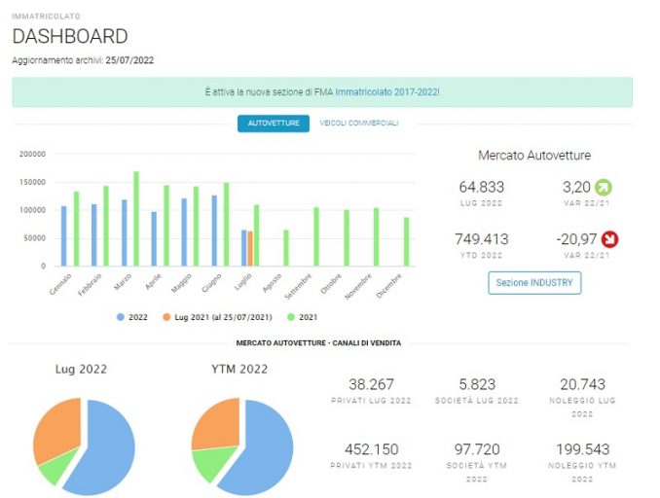Click the 64.833 LUG 2022 figure
Image resolution: width=660 pixels, height=498 pixels.
pyautogui.click(x=481, y=187)
